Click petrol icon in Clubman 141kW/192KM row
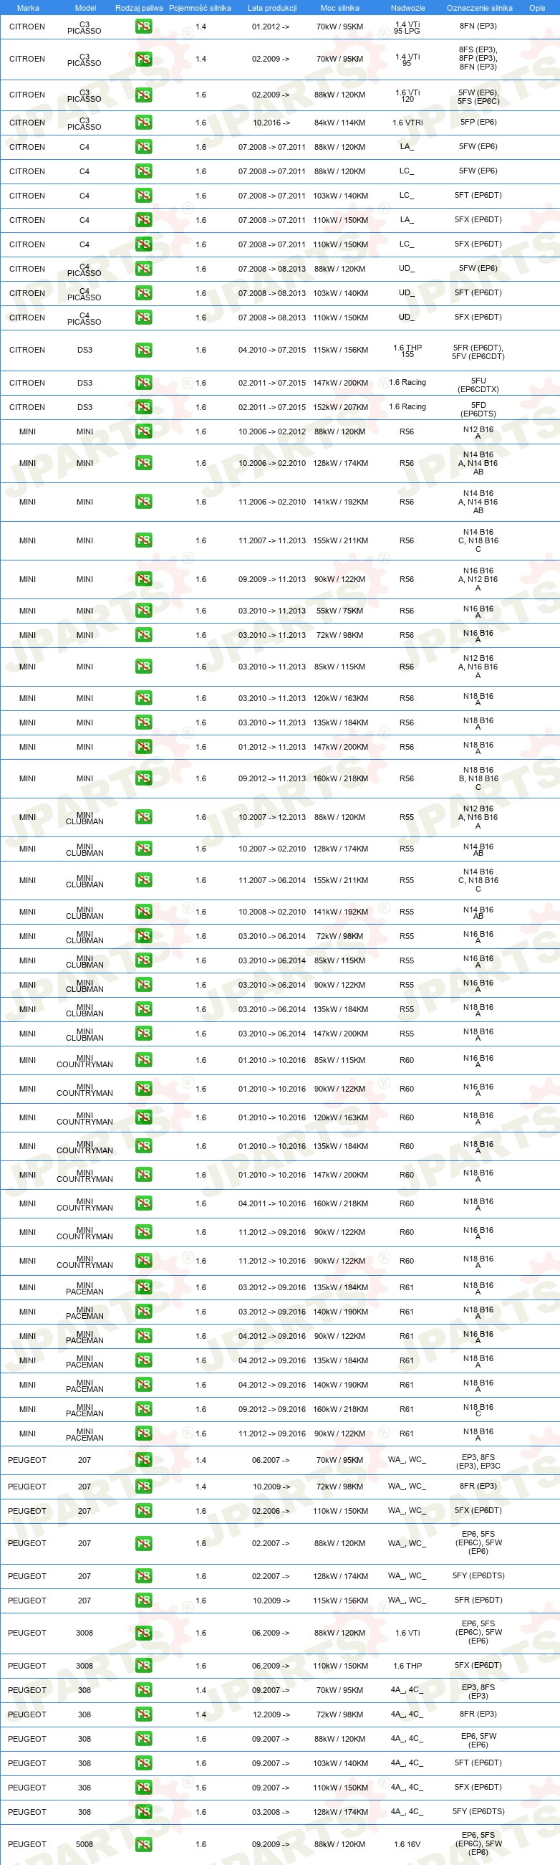Viewport: 560px width, 1865px height. pyautogui.click(x=143, y=912)
